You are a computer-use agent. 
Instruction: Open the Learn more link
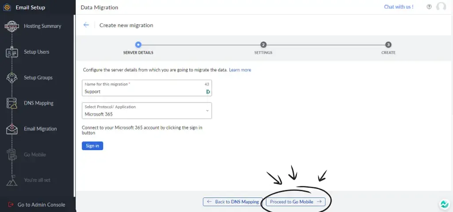(240, 70)
